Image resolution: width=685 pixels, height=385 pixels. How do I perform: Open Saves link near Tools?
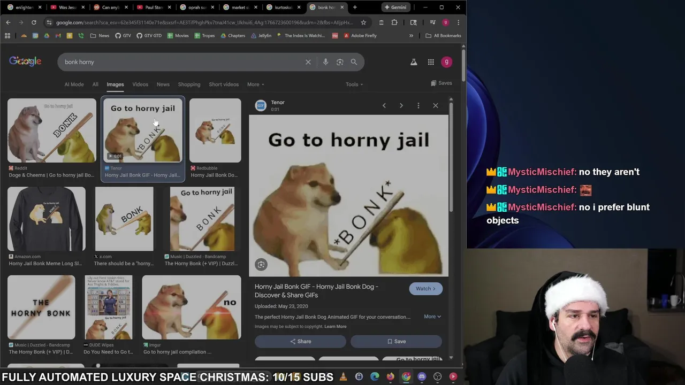[442, 83]
